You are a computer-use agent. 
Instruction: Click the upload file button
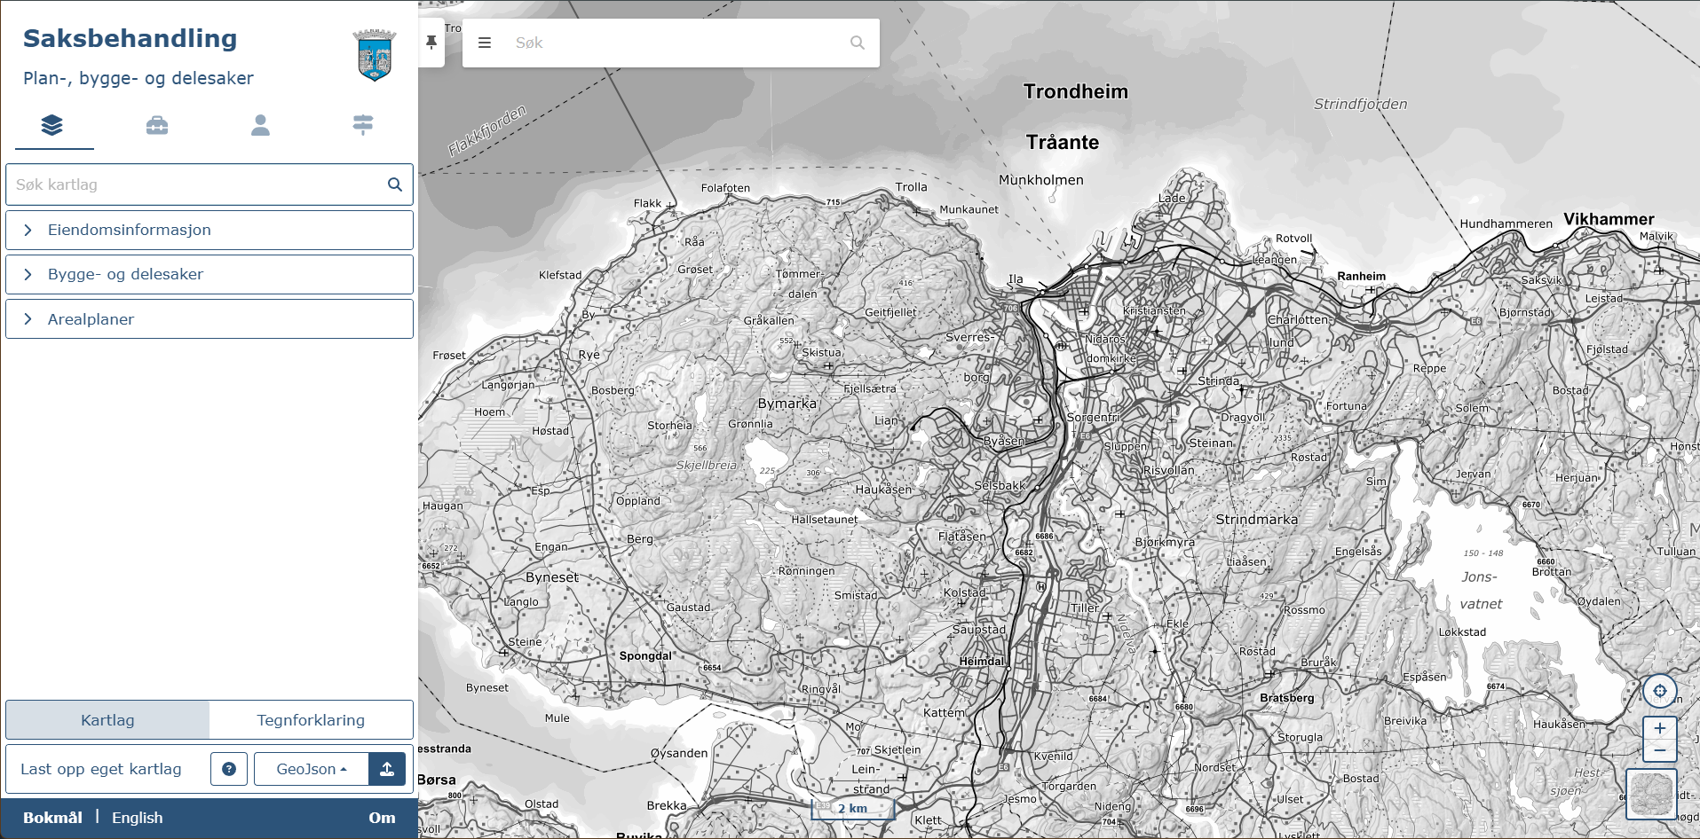point(387,769)
